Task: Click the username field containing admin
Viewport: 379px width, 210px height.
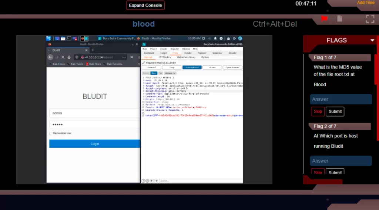Action: coord(94,113)
